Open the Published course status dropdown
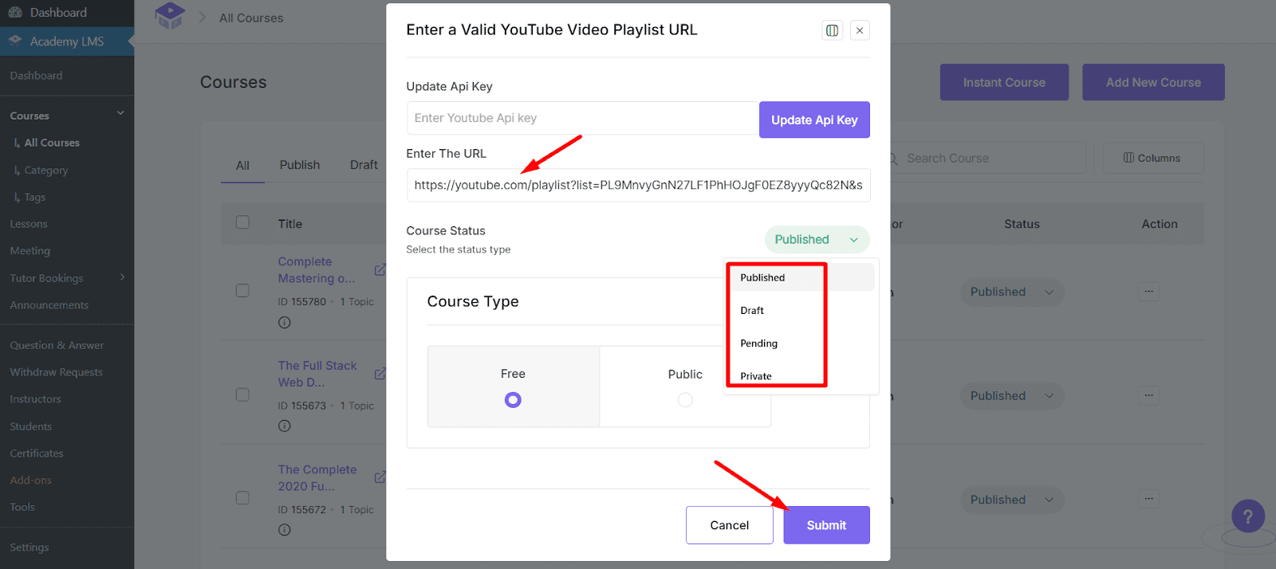The width and height of the screenshot is (1276, 569). pyautogui.click(x=816, y=239)
